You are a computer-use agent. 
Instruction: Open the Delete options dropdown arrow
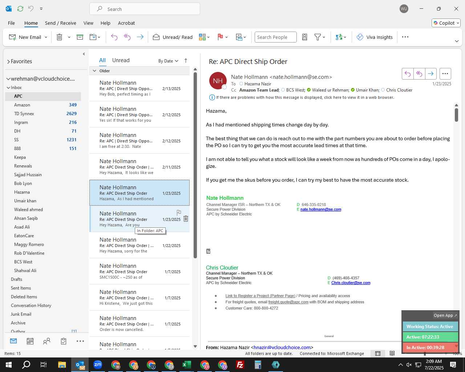pyautogui.click(x=69, y=37)
